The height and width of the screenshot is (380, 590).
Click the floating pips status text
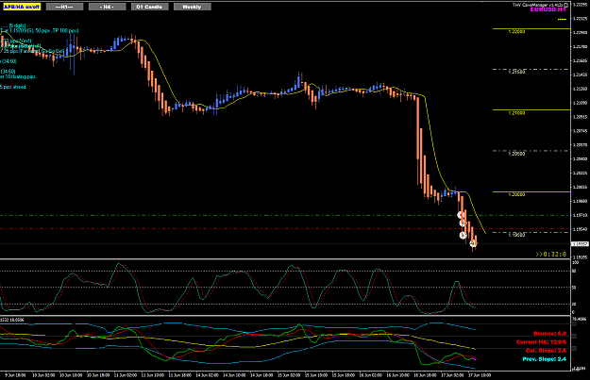tap(18, 76)
